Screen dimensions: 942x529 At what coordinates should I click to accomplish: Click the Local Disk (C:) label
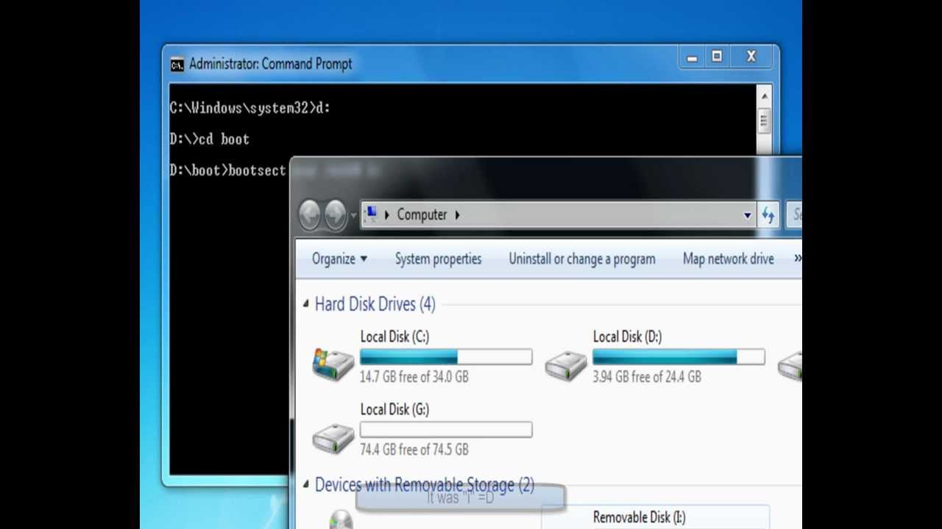(x=394, y=337)
